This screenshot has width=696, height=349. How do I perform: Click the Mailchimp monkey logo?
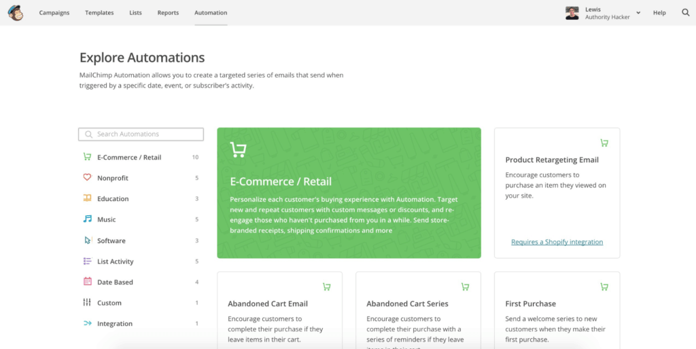tap(15, 13)
